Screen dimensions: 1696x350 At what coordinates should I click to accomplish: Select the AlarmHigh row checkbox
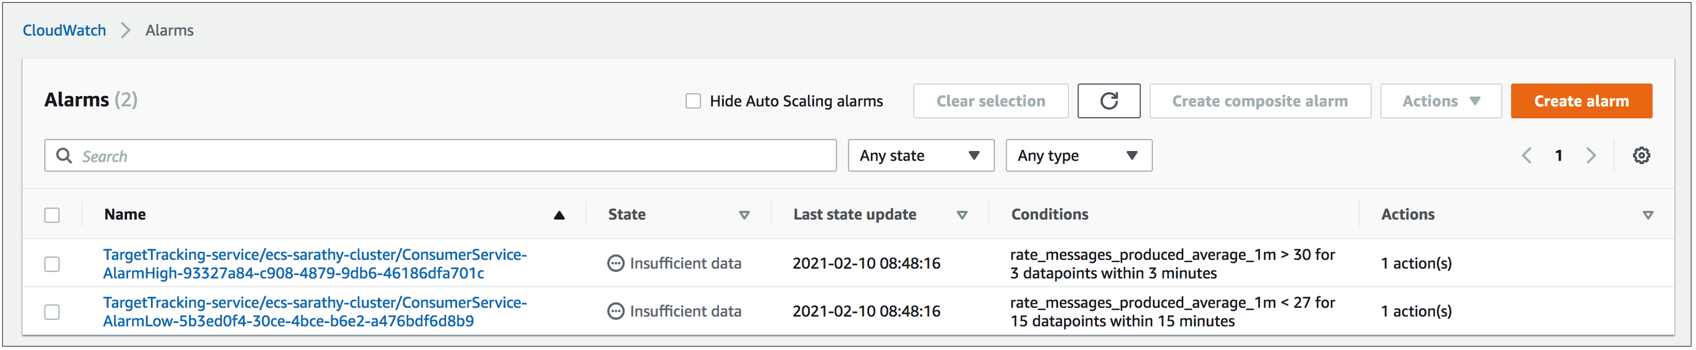[x=52, y=264]
